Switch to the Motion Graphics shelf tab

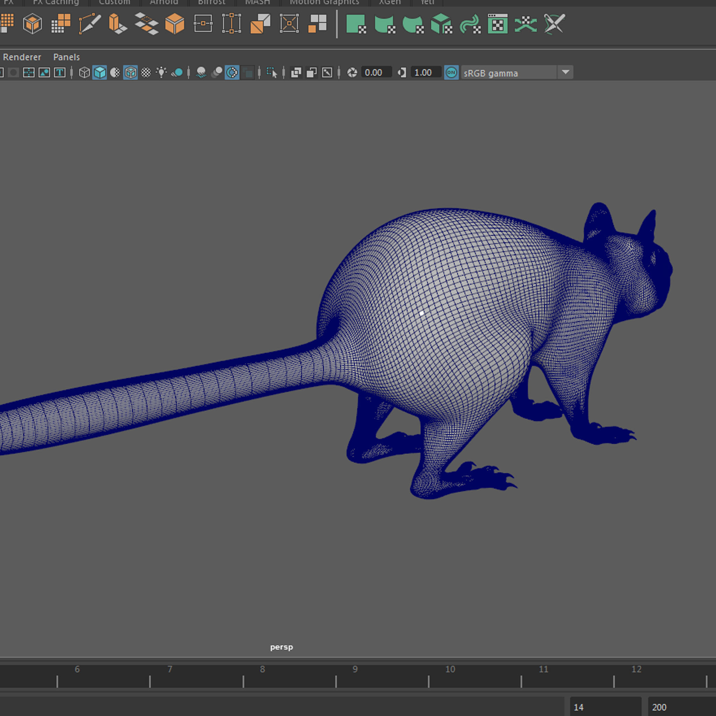324,2
